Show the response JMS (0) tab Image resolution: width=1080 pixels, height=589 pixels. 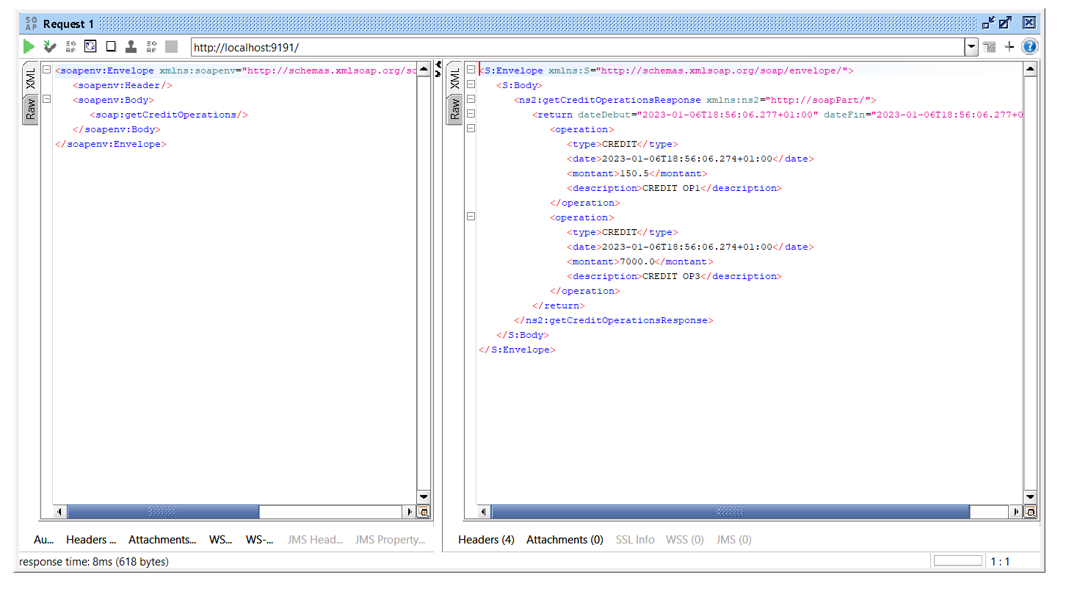(733, 540)
